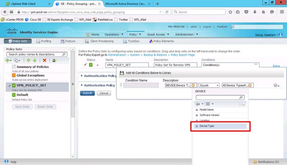
Task: Select Model Name in the DEVICE list
Action: pos(220,110)
